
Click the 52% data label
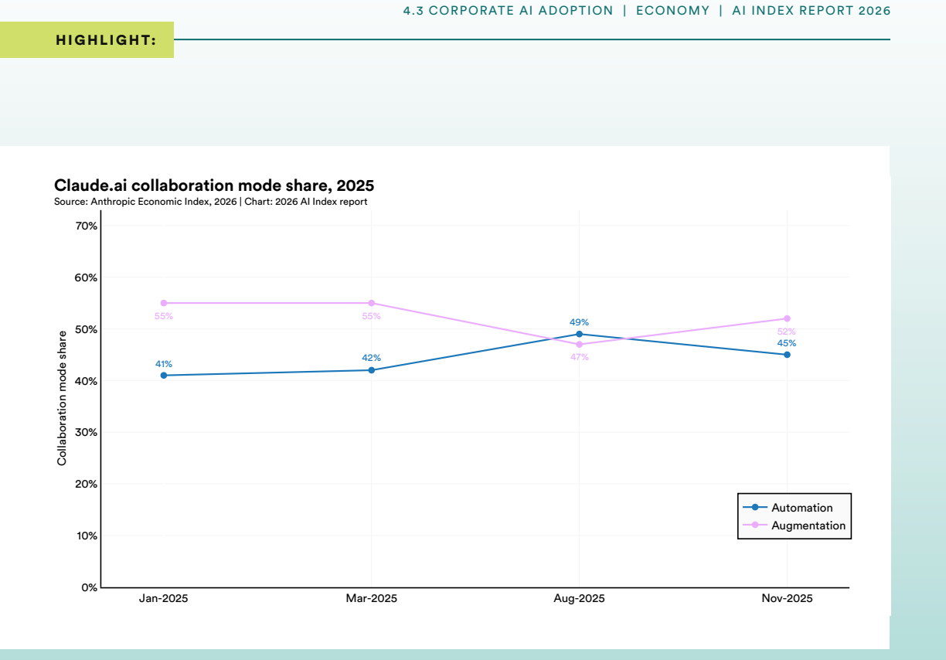(x=787, y=332)
